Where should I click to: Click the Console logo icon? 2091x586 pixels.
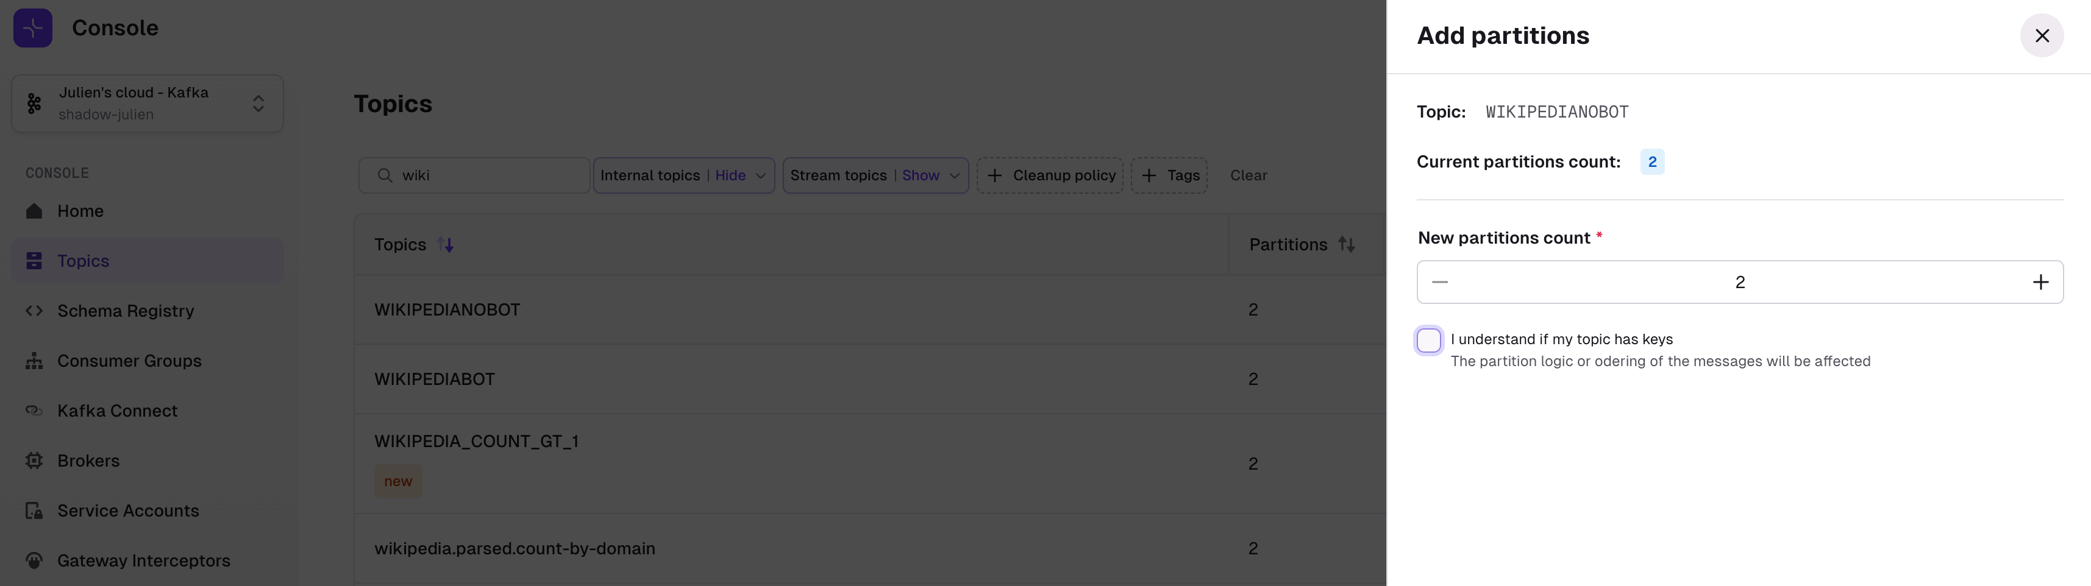click(x=34, y=29)
